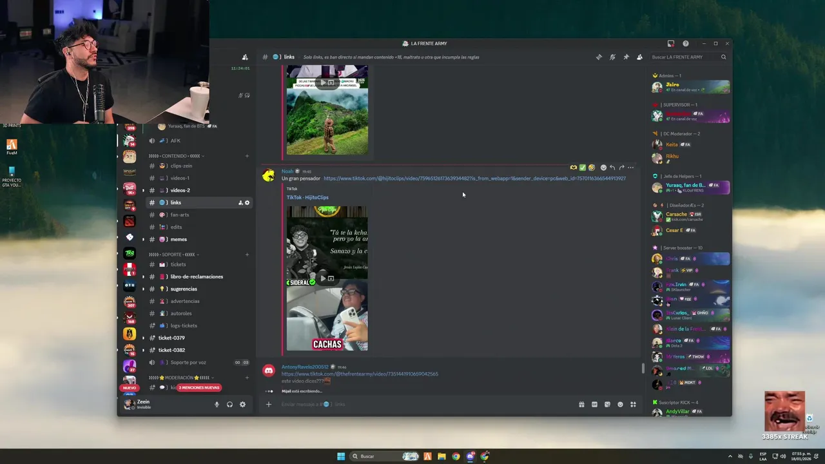
Task: Click the chat scrollbar thumb
Action: (x=643, y=369)
